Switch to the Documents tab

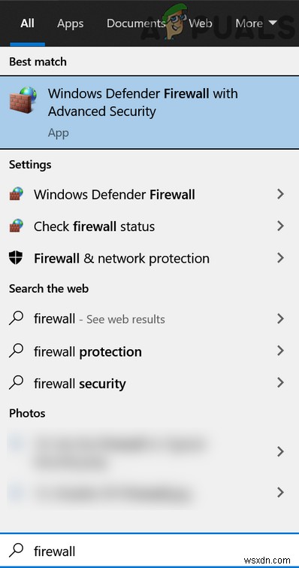click(x=136, y=23)
